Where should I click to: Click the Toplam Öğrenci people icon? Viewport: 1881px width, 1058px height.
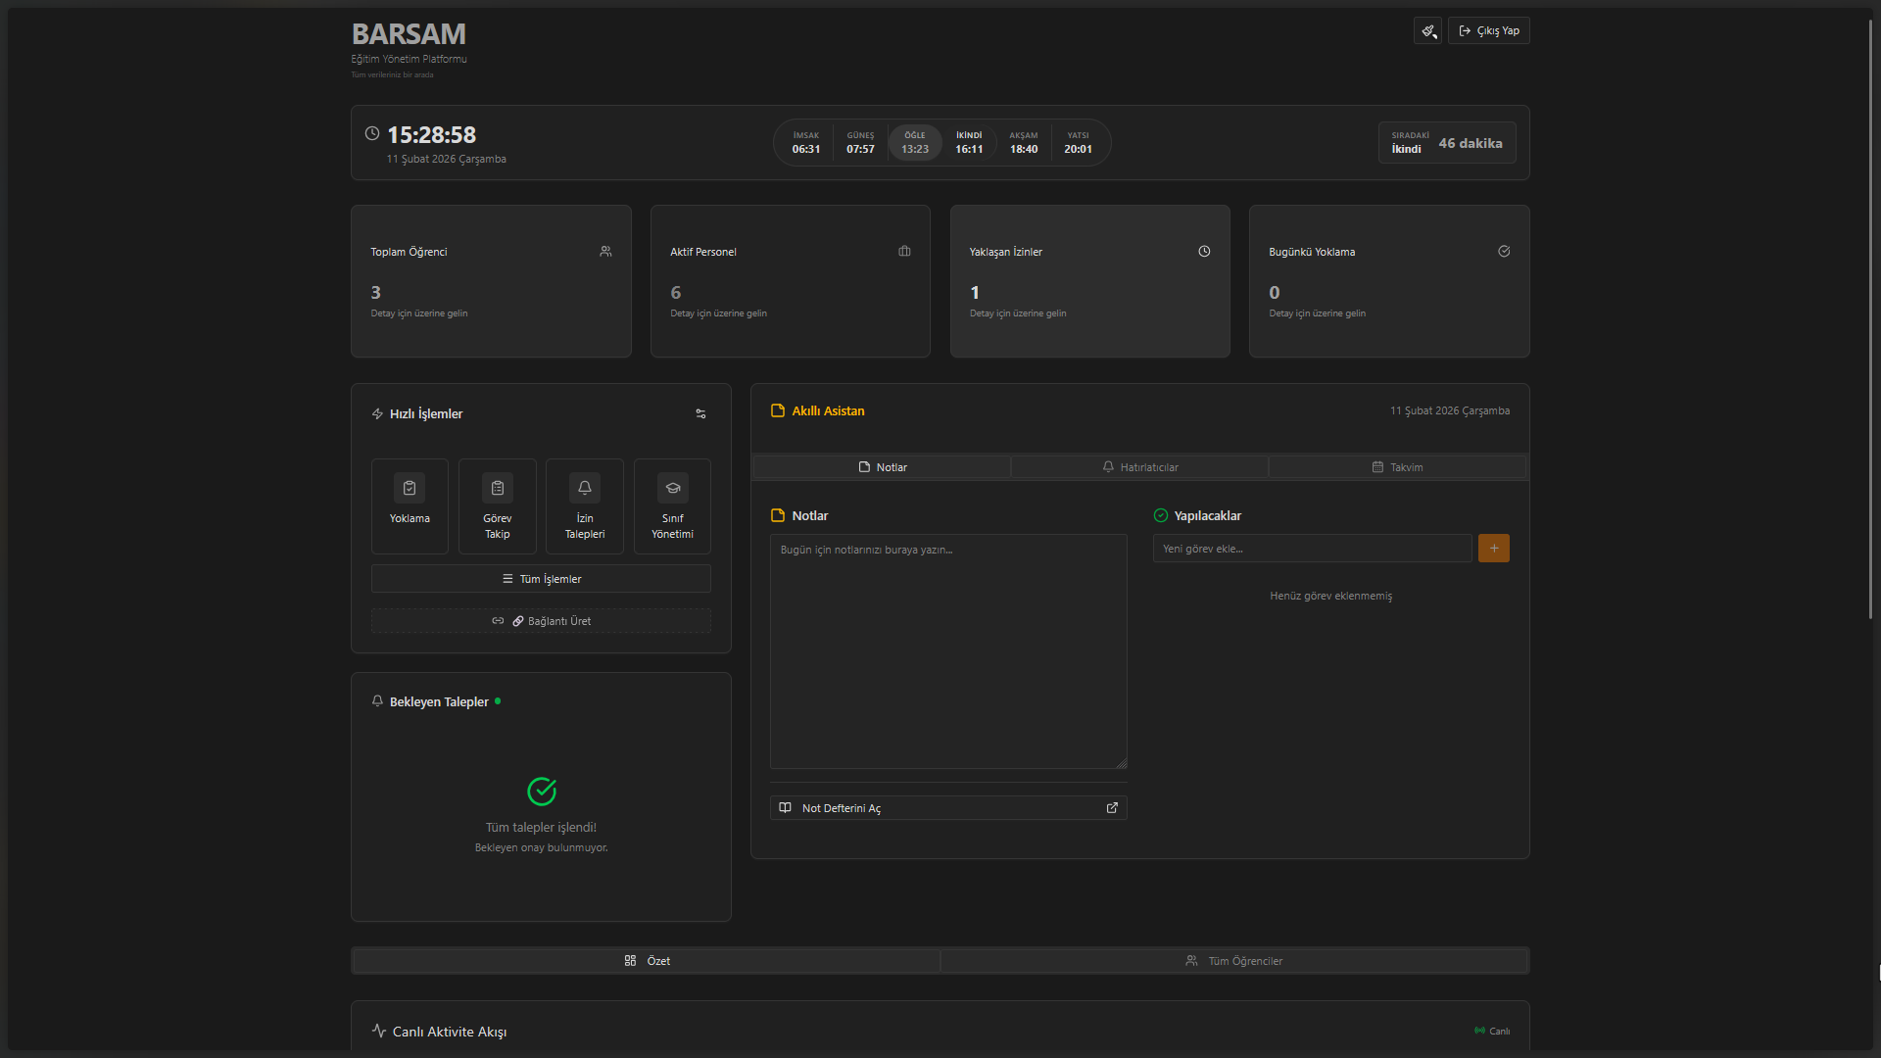605,252
